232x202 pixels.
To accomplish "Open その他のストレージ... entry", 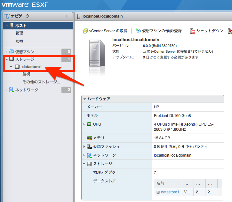I will [x=41, y=82].
